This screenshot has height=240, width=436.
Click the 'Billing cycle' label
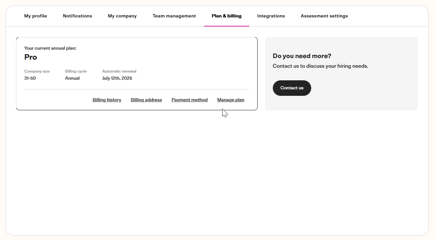click(x=76, y=71)
